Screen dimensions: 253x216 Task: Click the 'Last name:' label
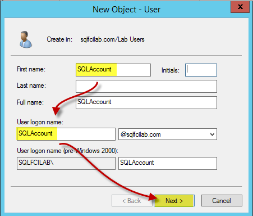[x=31, y=85]
